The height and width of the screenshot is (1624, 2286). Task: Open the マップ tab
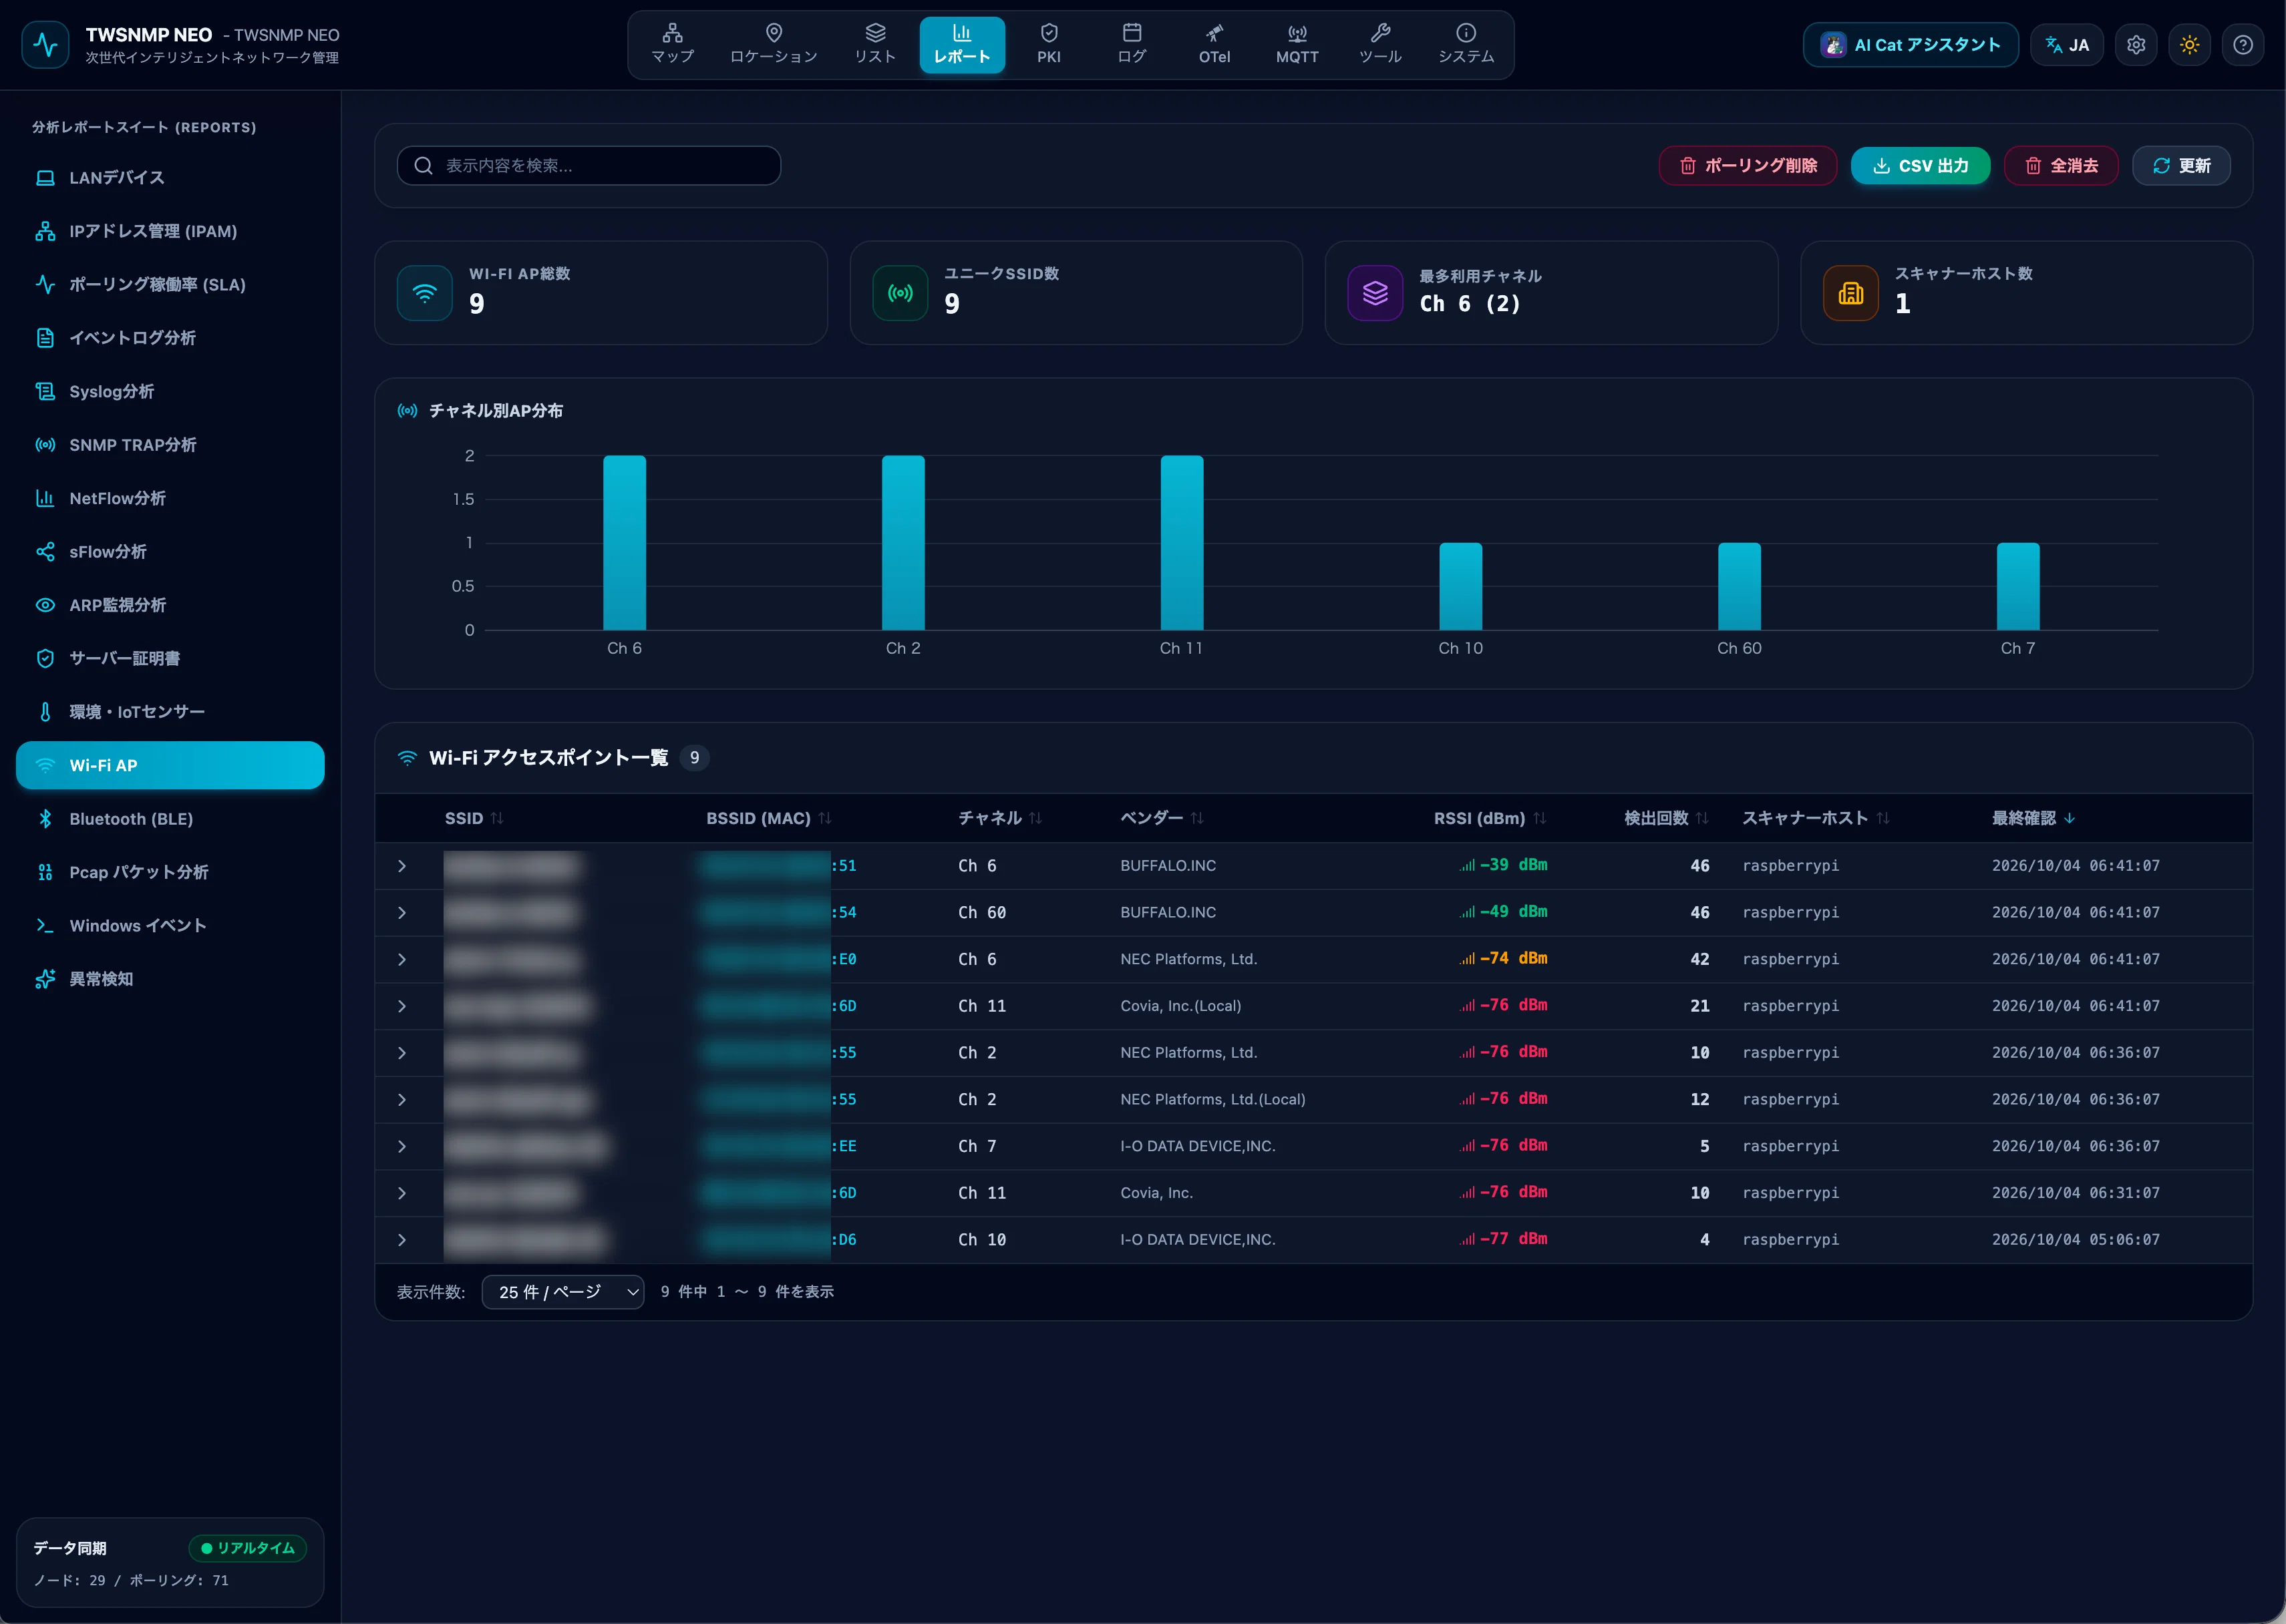pyautogui.click(x=672, y=45)
